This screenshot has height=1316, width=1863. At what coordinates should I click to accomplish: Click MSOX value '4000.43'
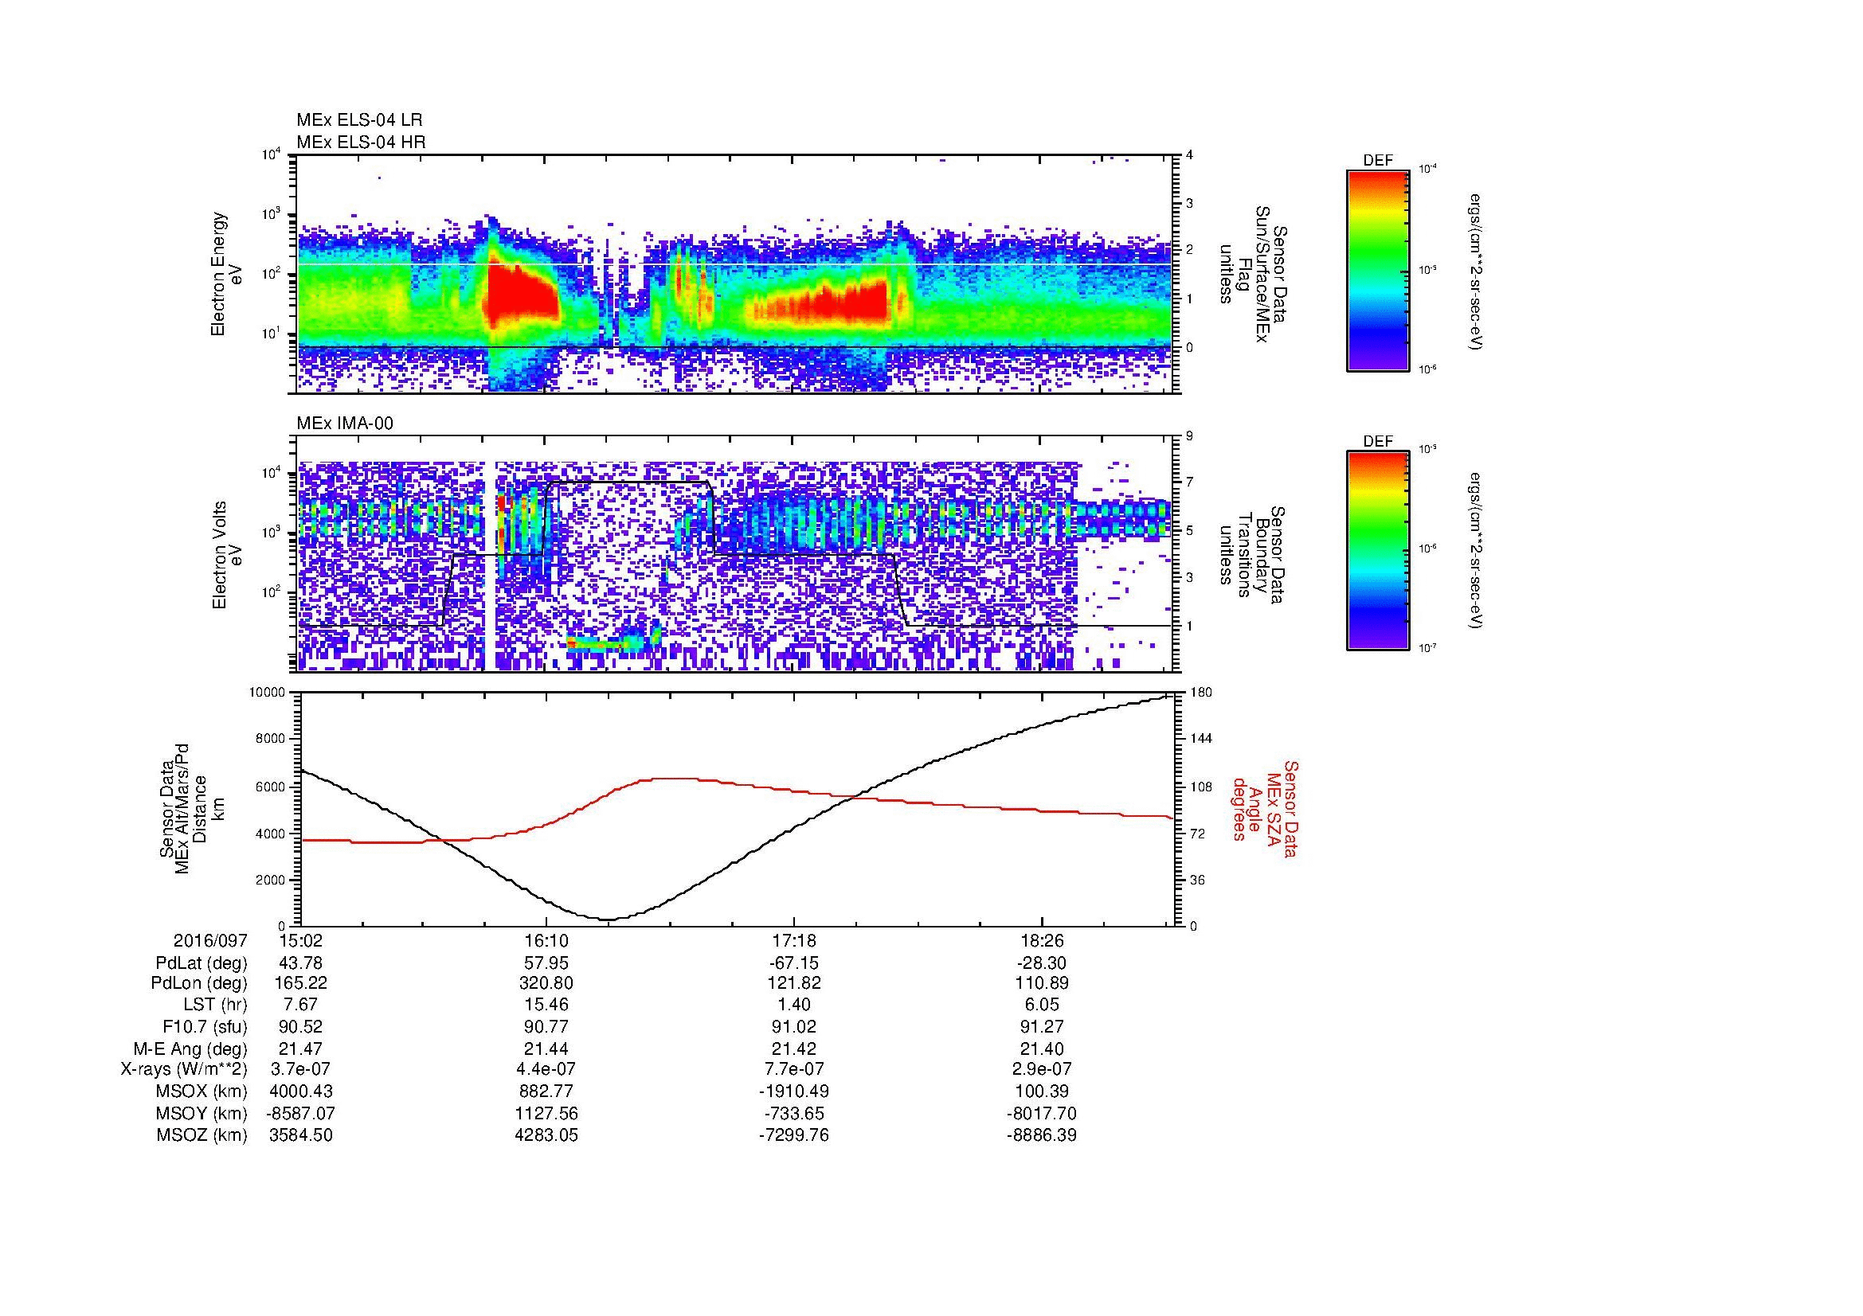coord(300,1091)
